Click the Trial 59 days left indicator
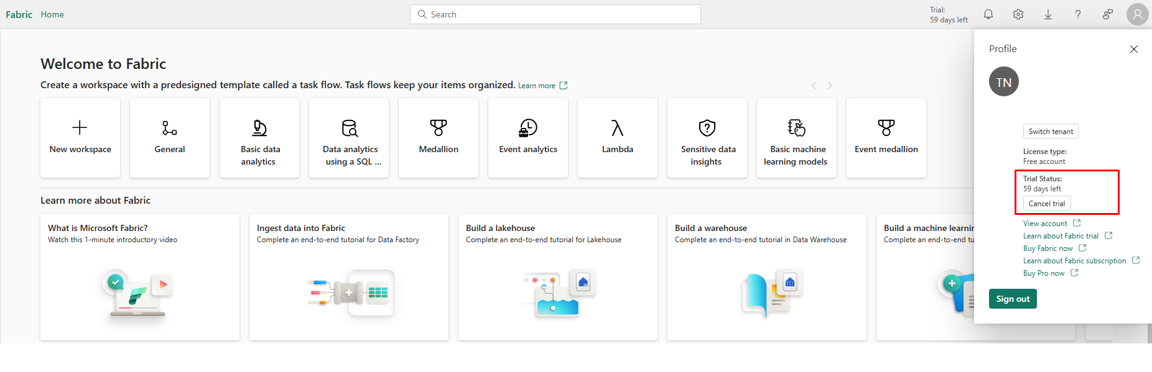 coord(949,15)
